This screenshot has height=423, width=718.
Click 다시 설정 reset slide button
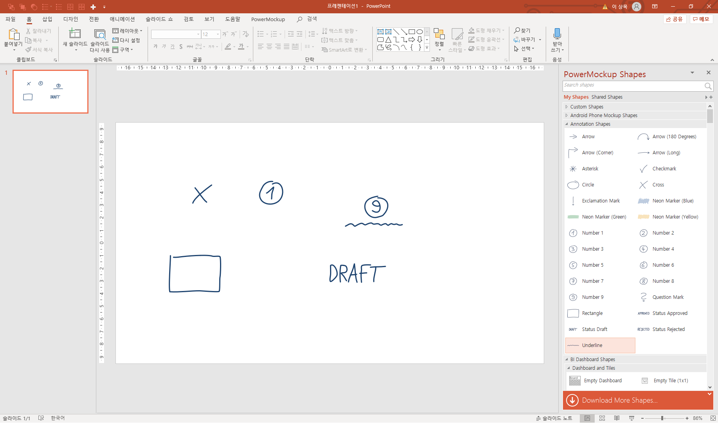point(126,40)
